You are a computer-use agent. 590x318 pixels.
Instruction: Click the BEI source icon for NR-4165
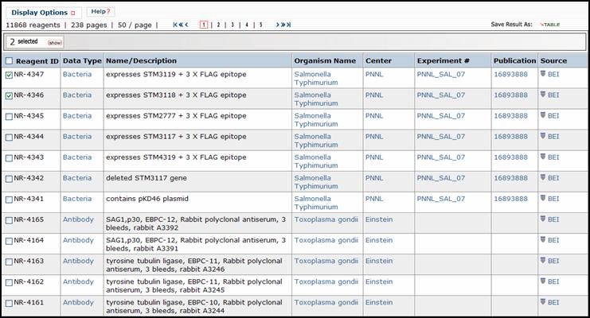click(543, 219)
